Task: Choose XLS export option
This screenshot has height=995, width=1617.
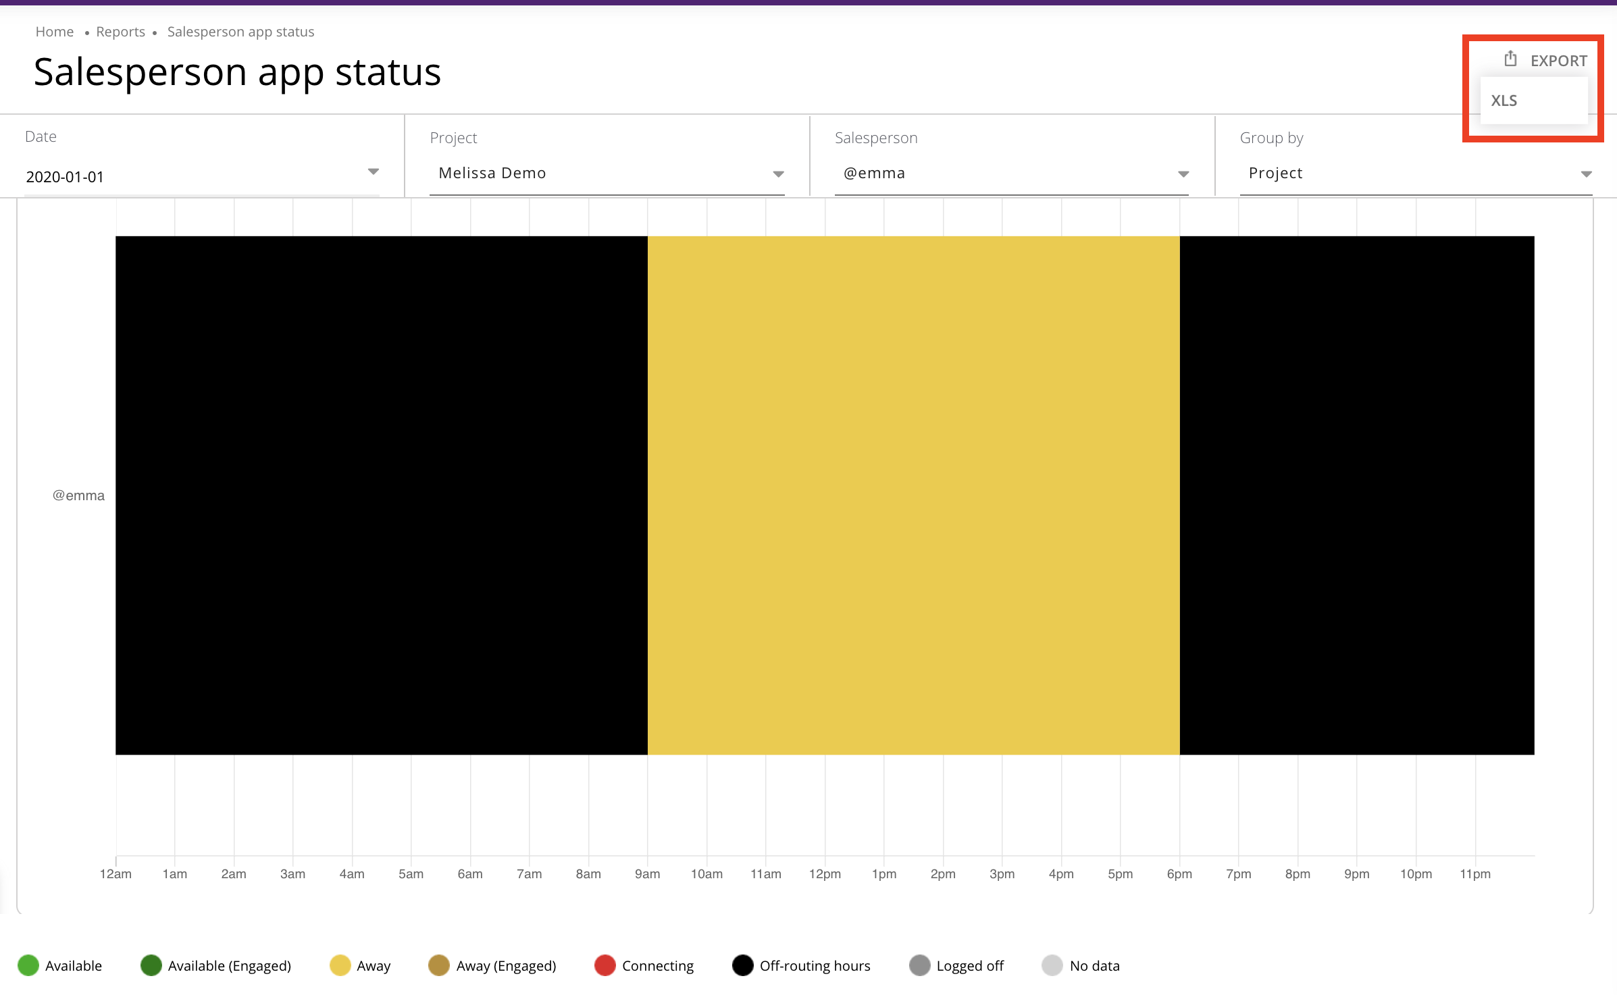Action: [x=1533, y=101]
